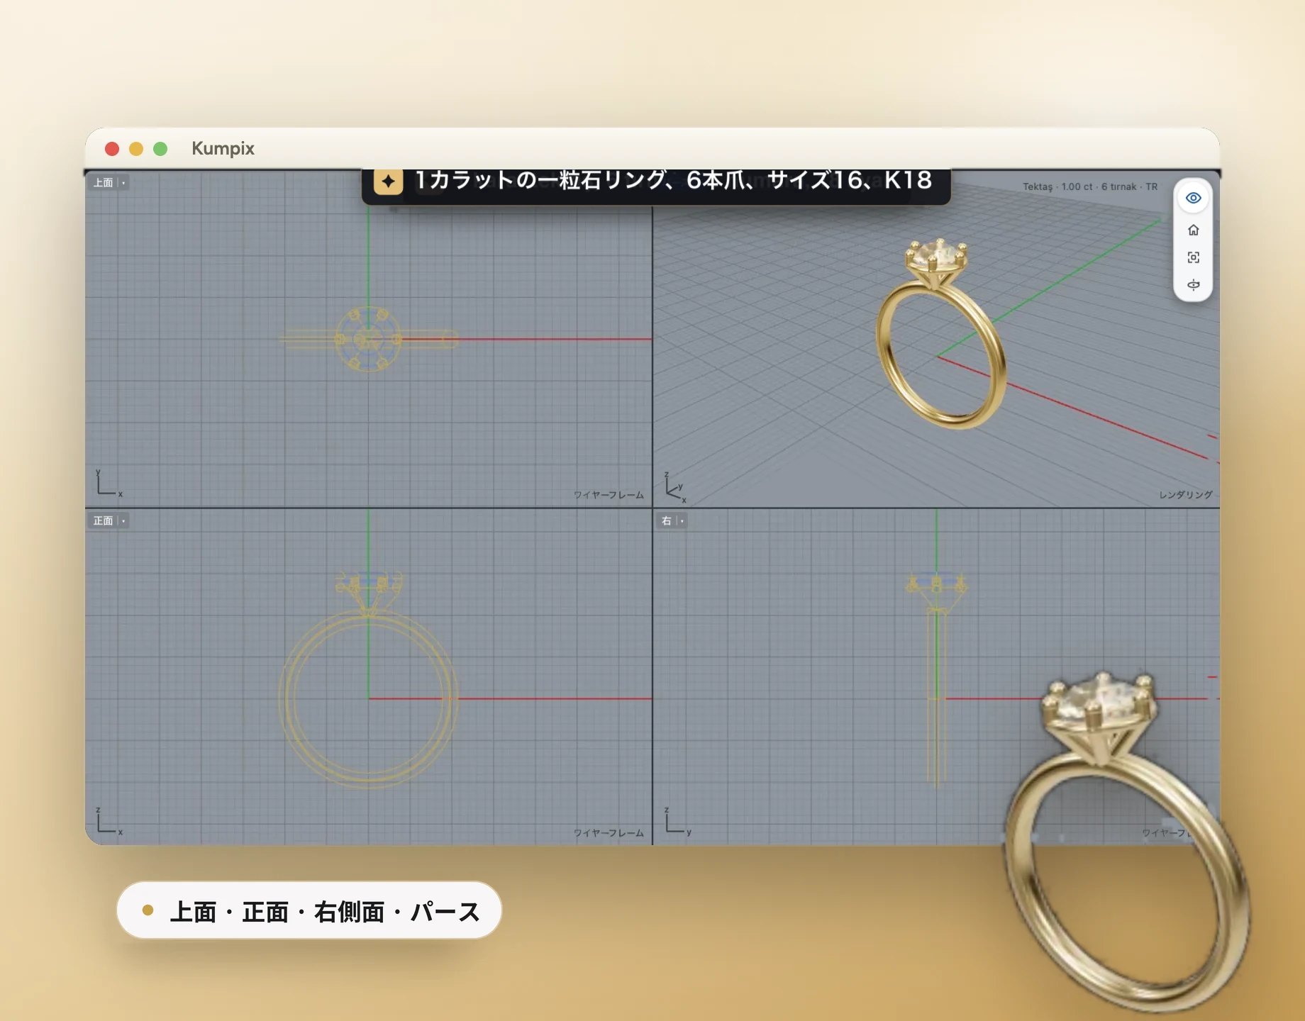Click the prompt text 1カラットの一粒石リング
This screenshot has width=1305, height=1021.
[x=542, y=180]
